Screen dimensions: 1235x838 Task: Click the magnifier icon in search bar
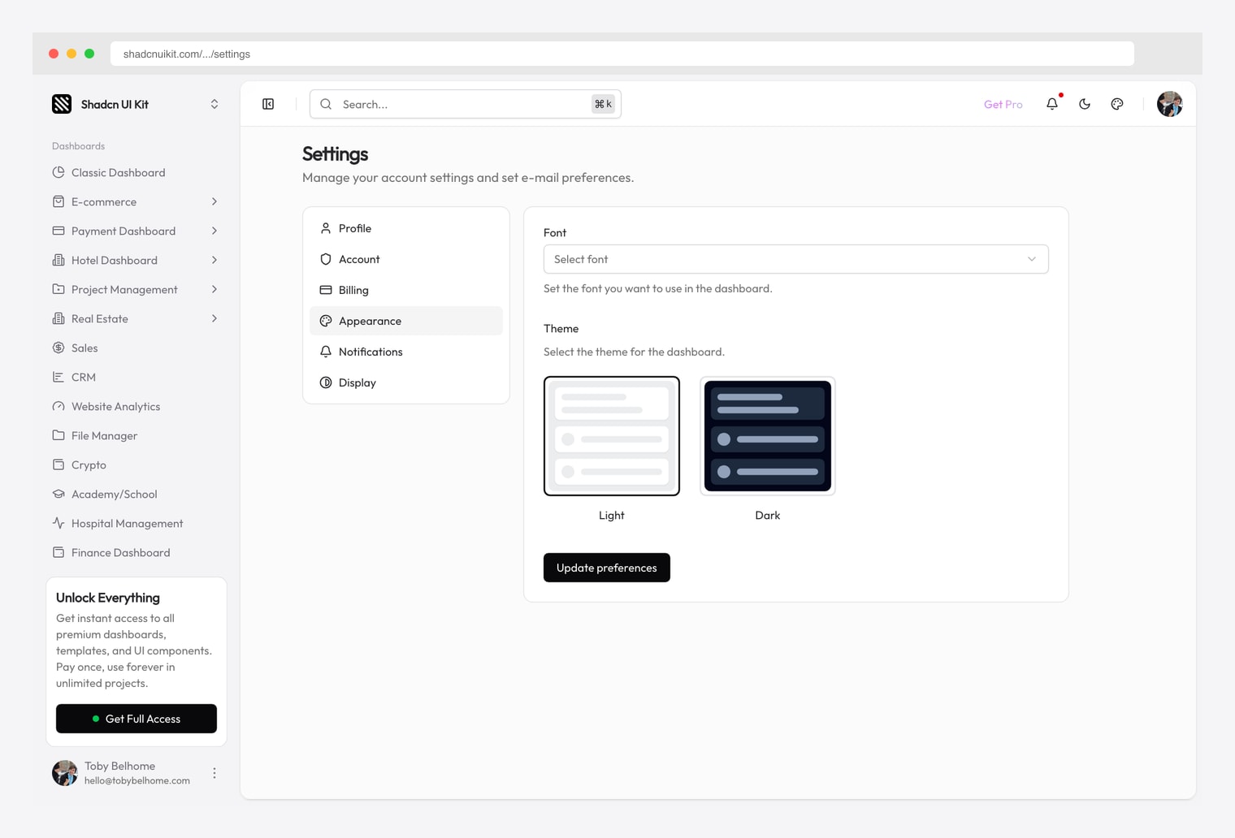coord(326,104)
